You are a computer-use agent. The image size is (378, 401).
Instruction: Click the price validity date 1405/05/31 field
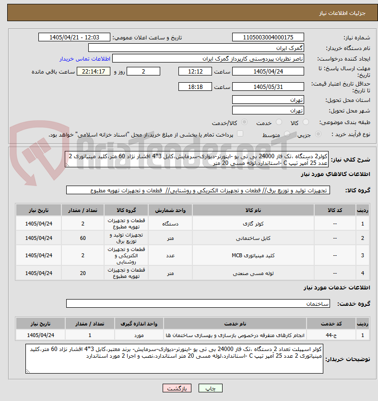click(x=268, y=87)
